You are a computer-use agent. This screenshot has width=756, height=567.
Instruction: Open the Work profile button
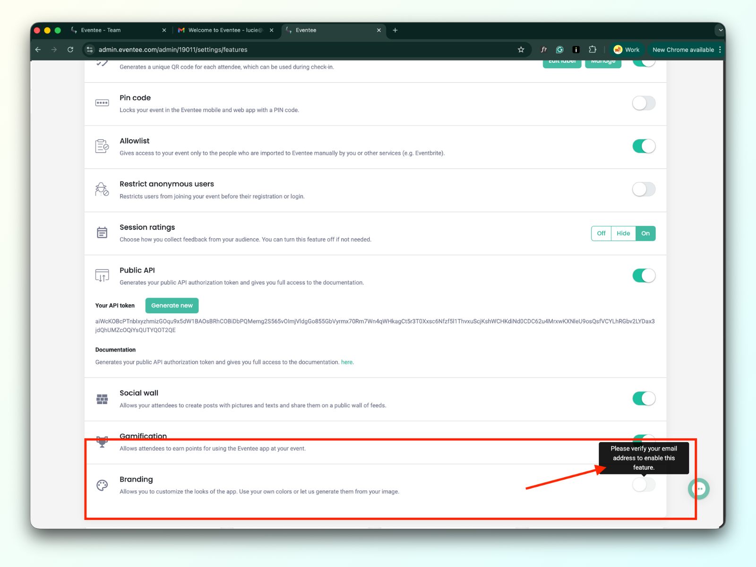pos(627,50)
